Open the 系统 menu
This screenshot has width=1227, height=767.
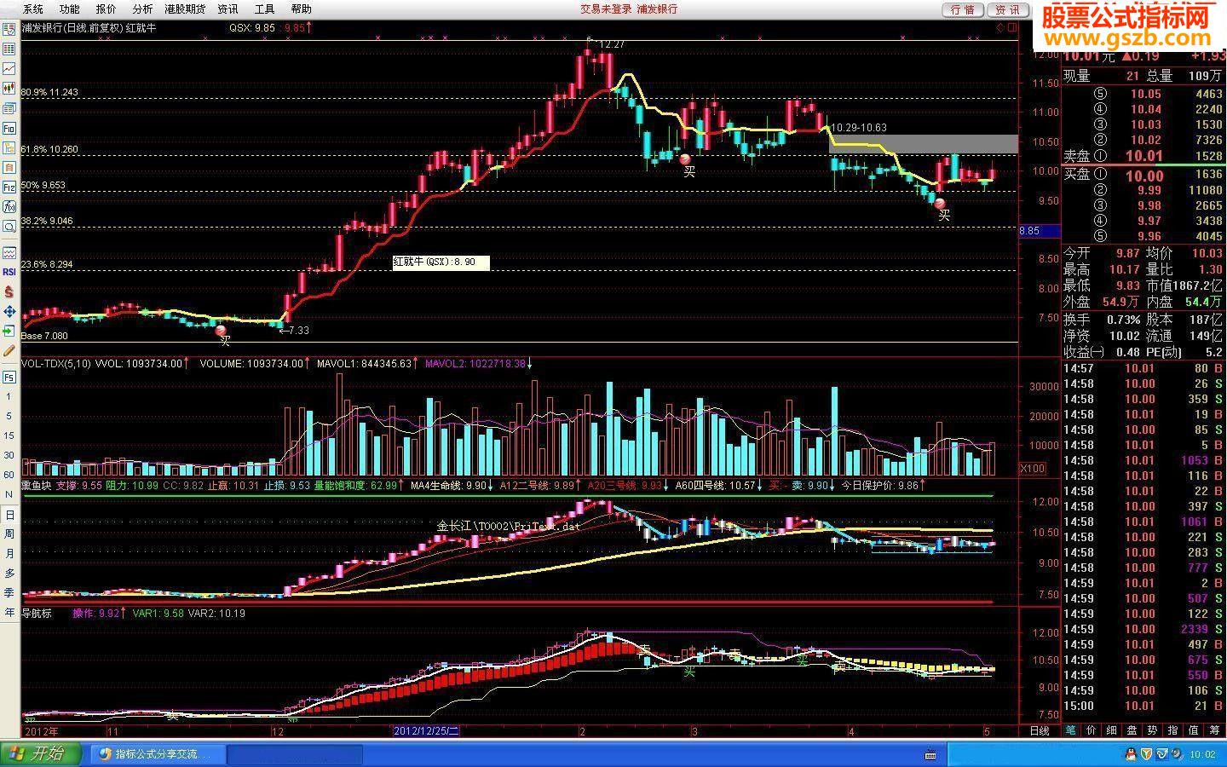click(32, 9)
